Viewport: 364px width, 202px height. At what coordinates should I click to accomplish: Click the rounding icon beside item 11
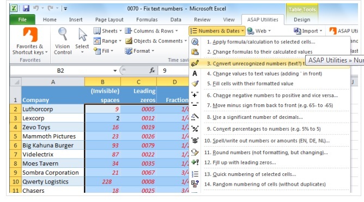pyautogui.click(x=195, y=152)
